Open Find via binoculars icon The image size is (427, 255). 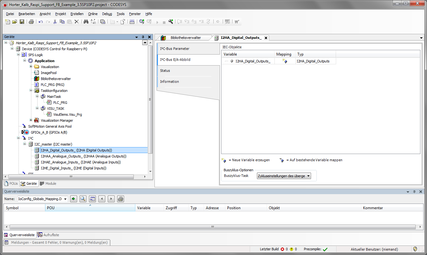[86, 22]
